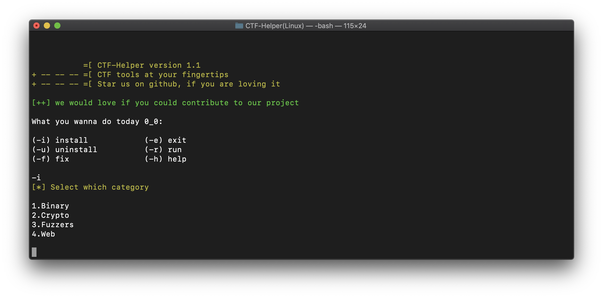
Task: Click the '(-i) install' menu option
Action: pyautogui.click(x=60, y=140)
